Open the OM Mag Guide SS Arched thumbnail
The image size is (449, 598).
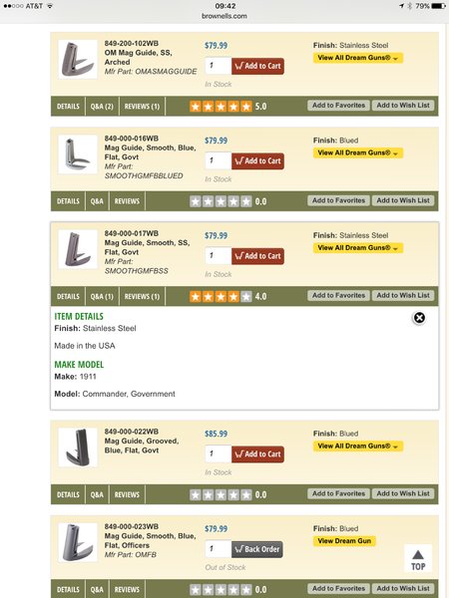coord(78,60)
